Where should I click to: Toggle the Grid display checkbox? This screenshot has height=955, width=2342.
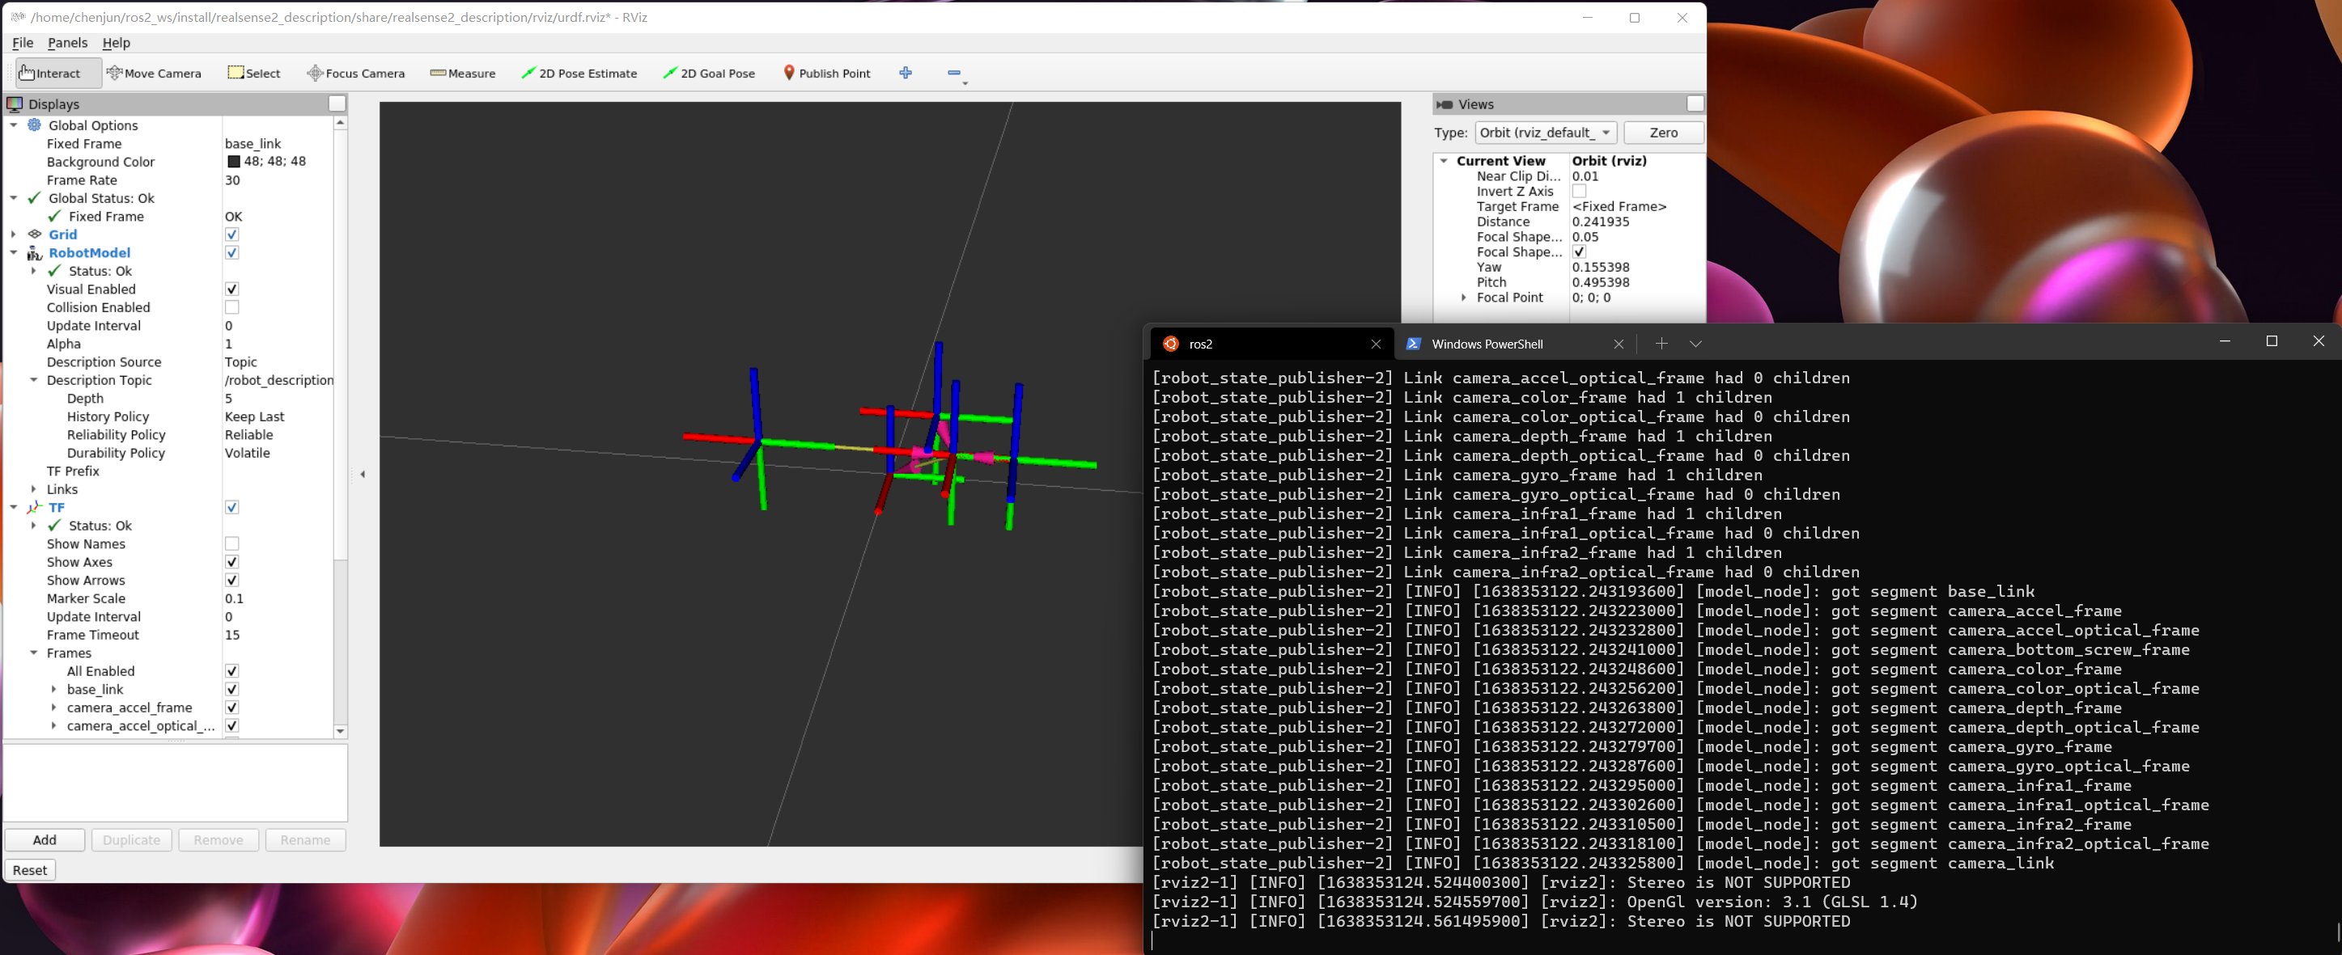tap(233, 235)
